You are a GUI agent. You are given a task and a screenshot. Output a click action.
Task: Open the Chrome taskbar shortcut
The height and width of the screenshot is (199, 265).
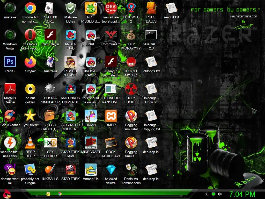(x=60, y=194)
